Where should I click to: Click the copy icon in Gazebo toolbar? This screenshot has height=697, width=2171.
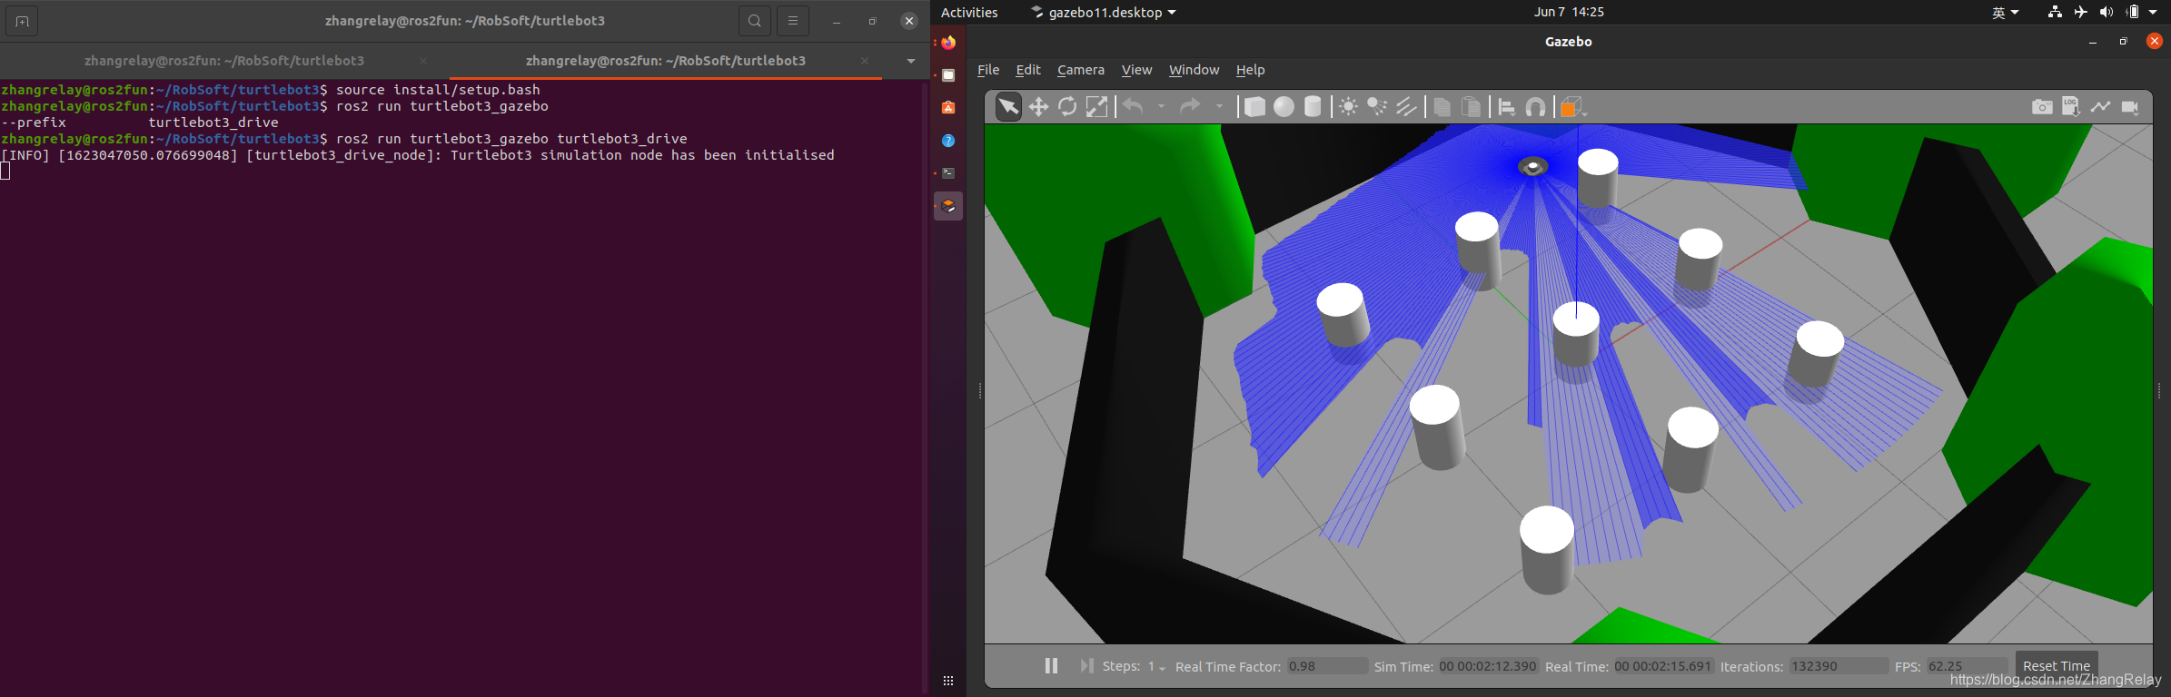coord(1442,107)
